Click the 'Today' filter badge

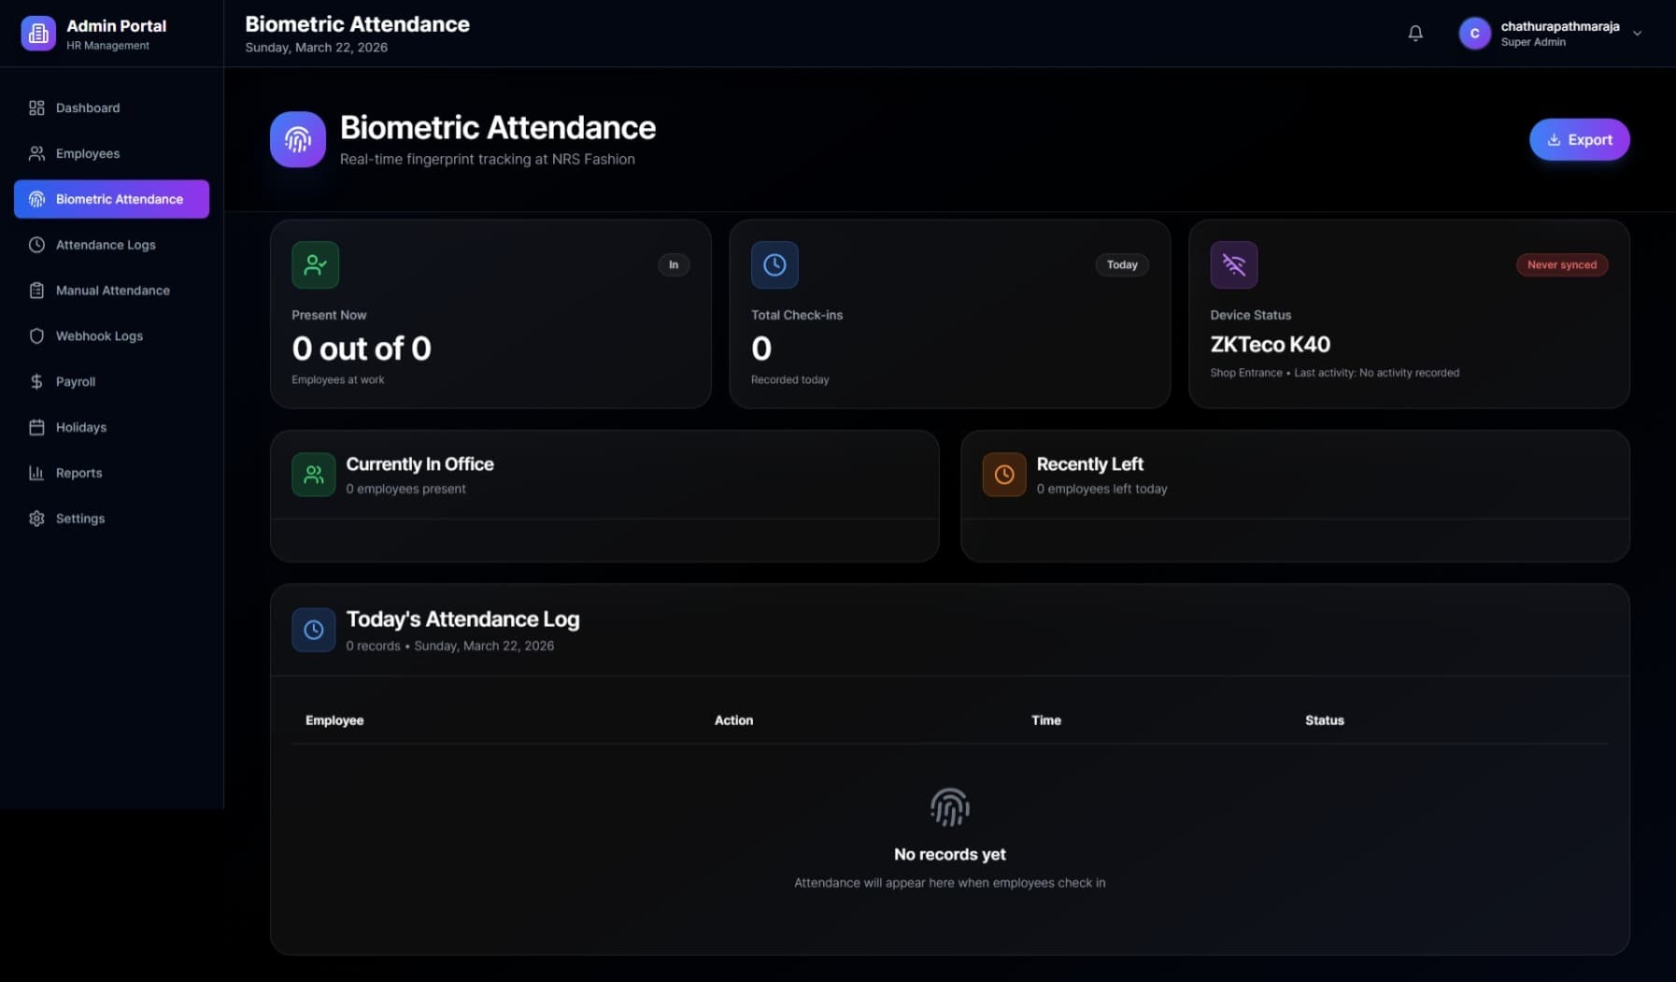[x=1121, y=264]
